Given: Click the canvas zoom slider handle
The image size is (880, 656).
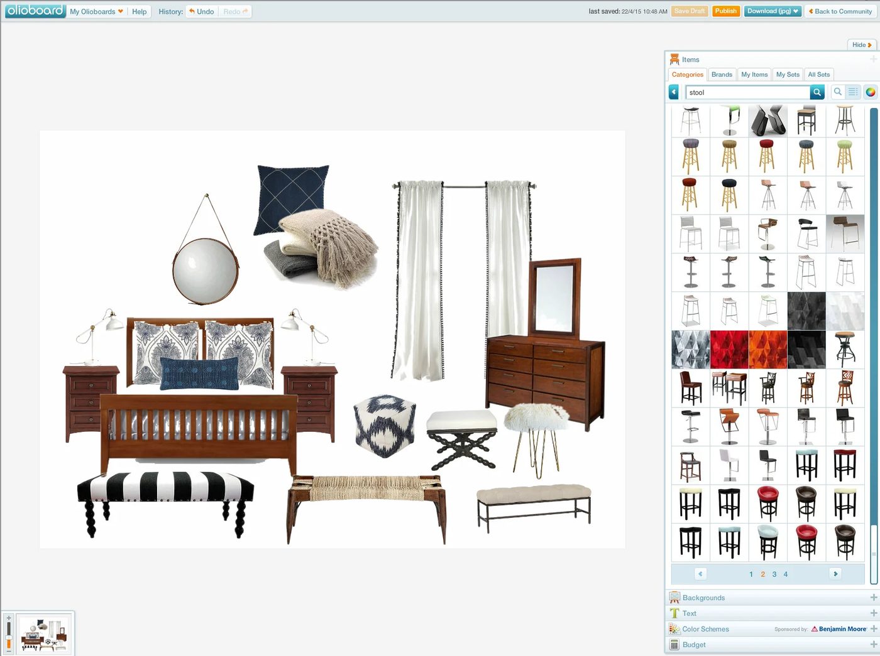Looking at the screenshot, I should [x=9, y=638].
